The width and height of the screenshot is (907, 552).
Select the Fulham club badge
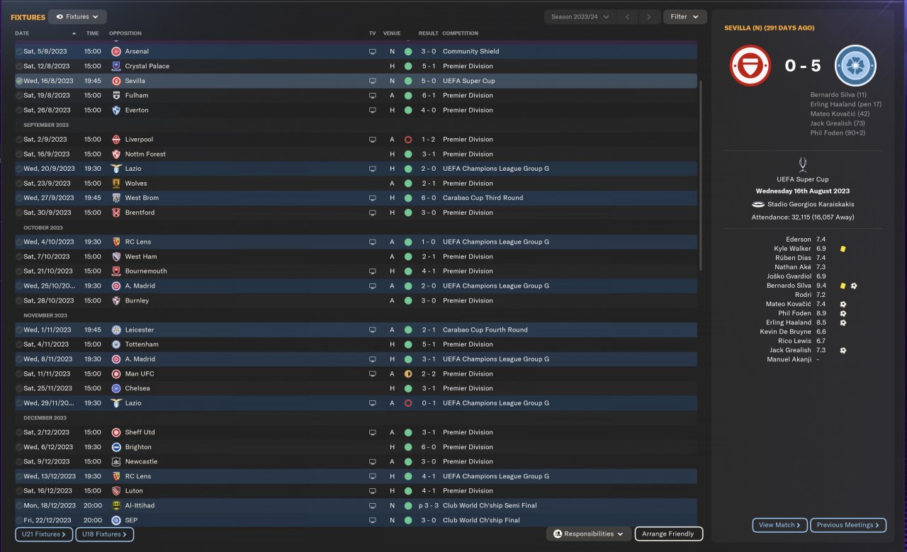pyautogui.click(x=116, y=96)
